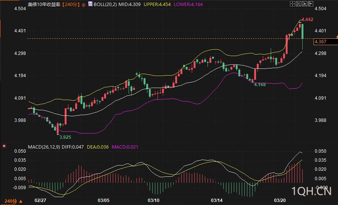Image resolution: width=338 pixels, height=205 pixels.
Task: Click the 4.168 low price marker
Action: coord(260,85)
